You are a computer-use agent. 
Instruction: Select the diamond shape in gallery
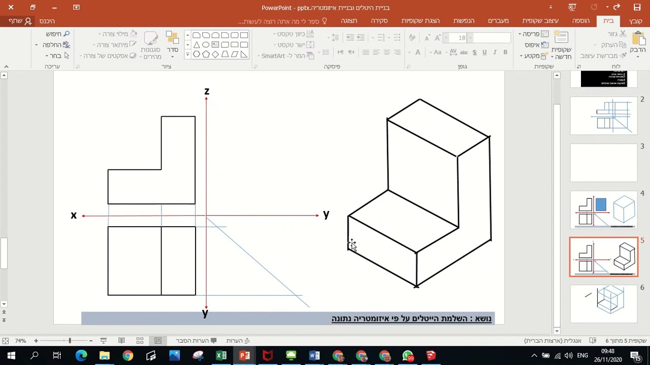[x=215, y=54]
